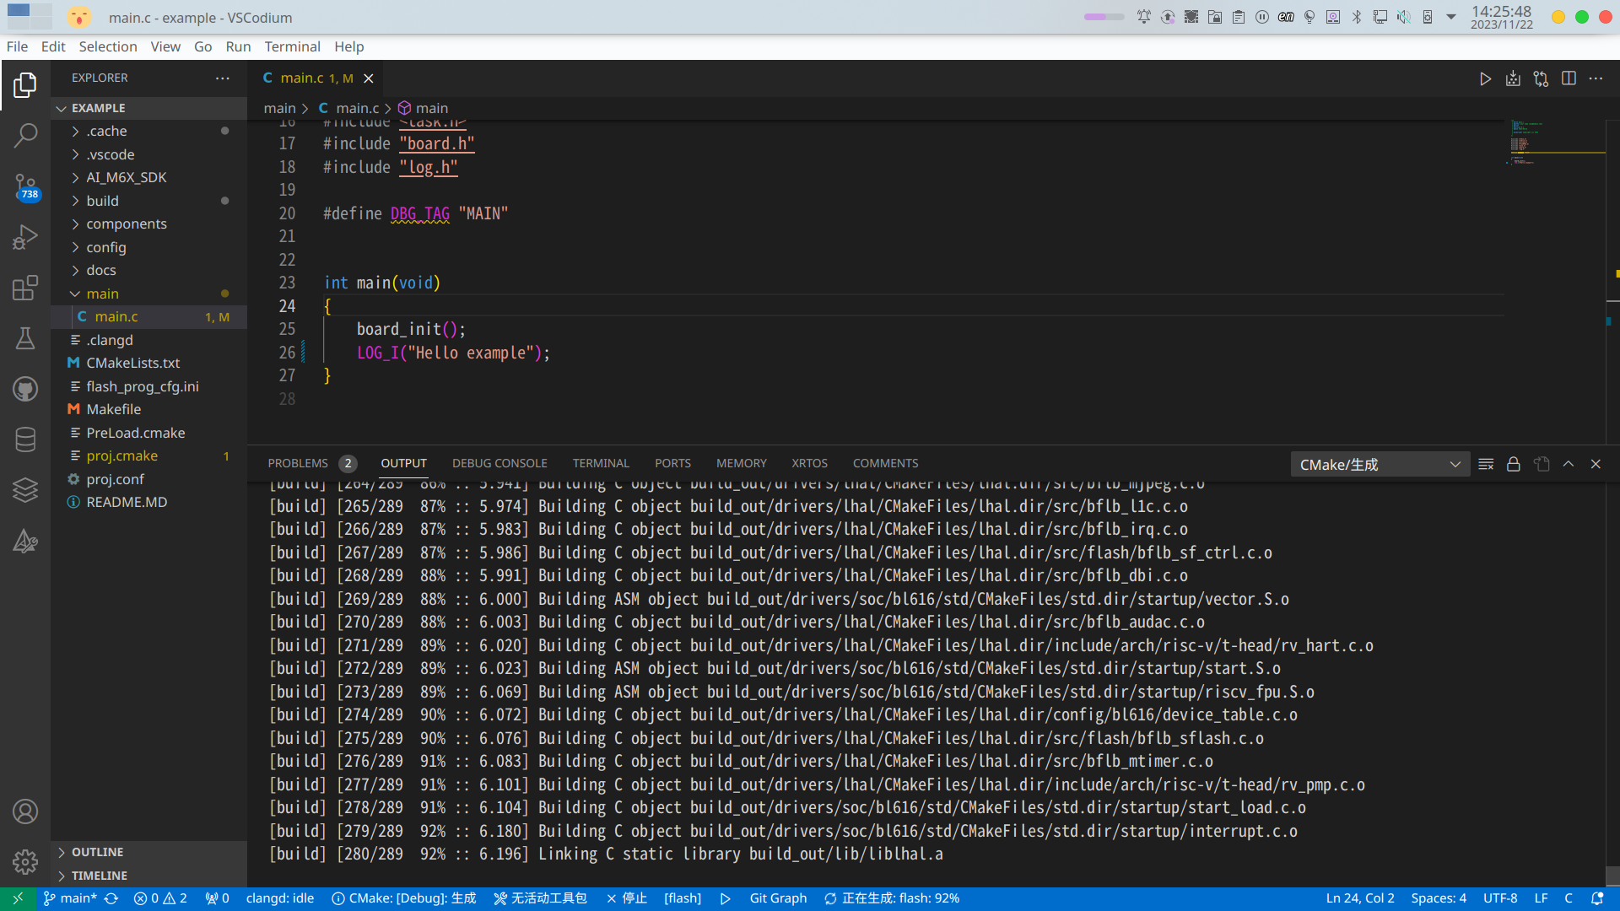Open the database view icon
The image size is (1620, 911).
25,439
